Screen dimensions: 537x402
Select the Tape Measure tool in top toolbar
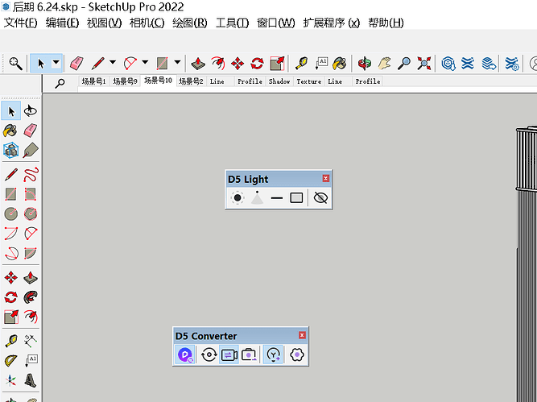301,64
